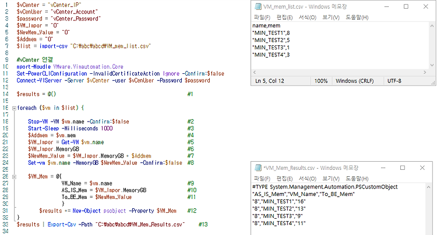Screen dimensions: 437x235
Task: Open 보기(V) menu in VM_Mem_Results.csv Notepad
Action: click(331, 178)
